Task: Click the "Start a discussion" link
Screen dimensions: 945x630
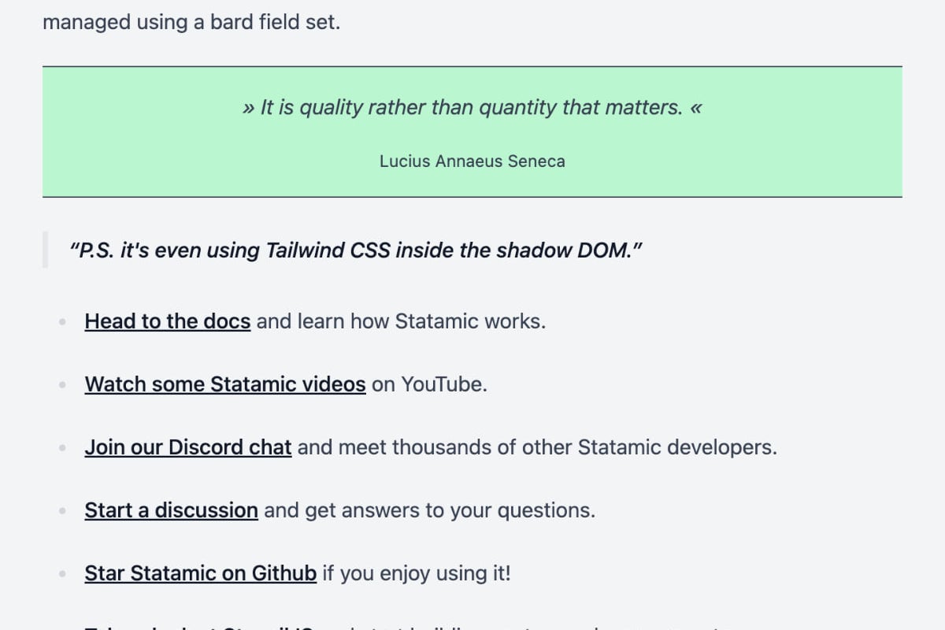Action: pyautogui.click(x=172, y=510)
